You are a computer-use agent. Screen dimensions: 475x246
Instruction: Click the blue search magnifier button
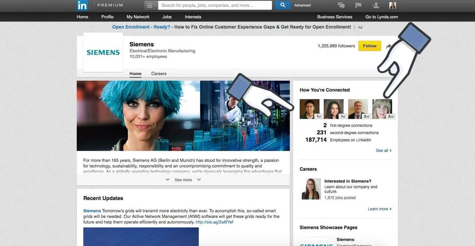283,5
